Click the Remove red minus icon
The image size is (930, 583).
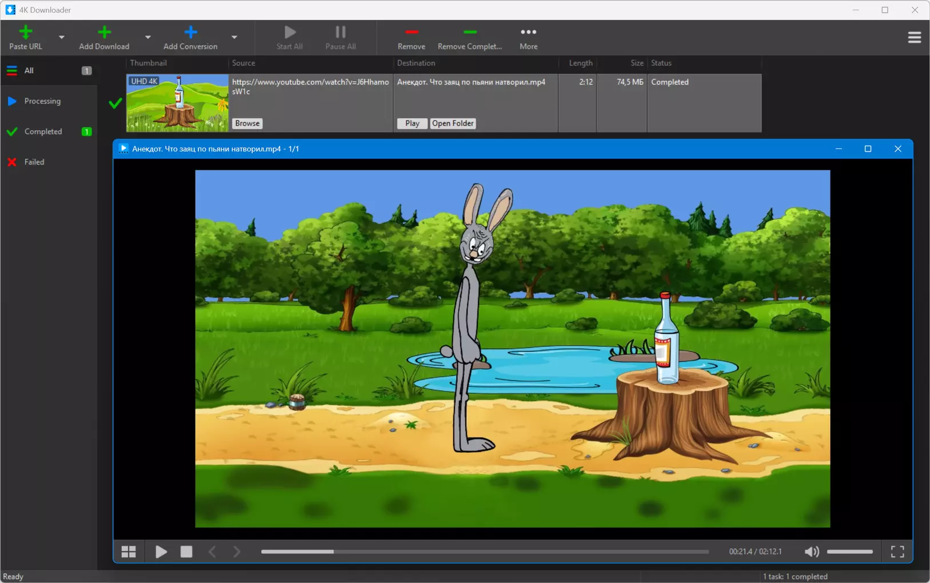[x=411, y=33]
